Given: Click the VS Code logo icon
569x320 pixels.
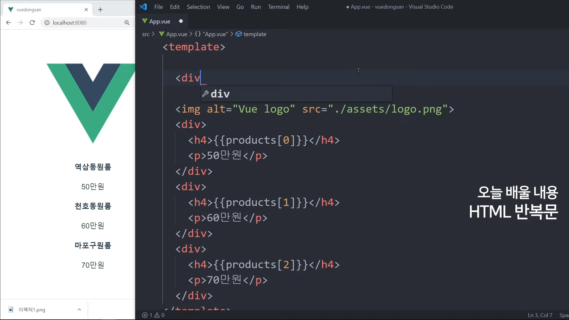Looking at the screenshot, I should pyautogui.click(x=143, y=7).
